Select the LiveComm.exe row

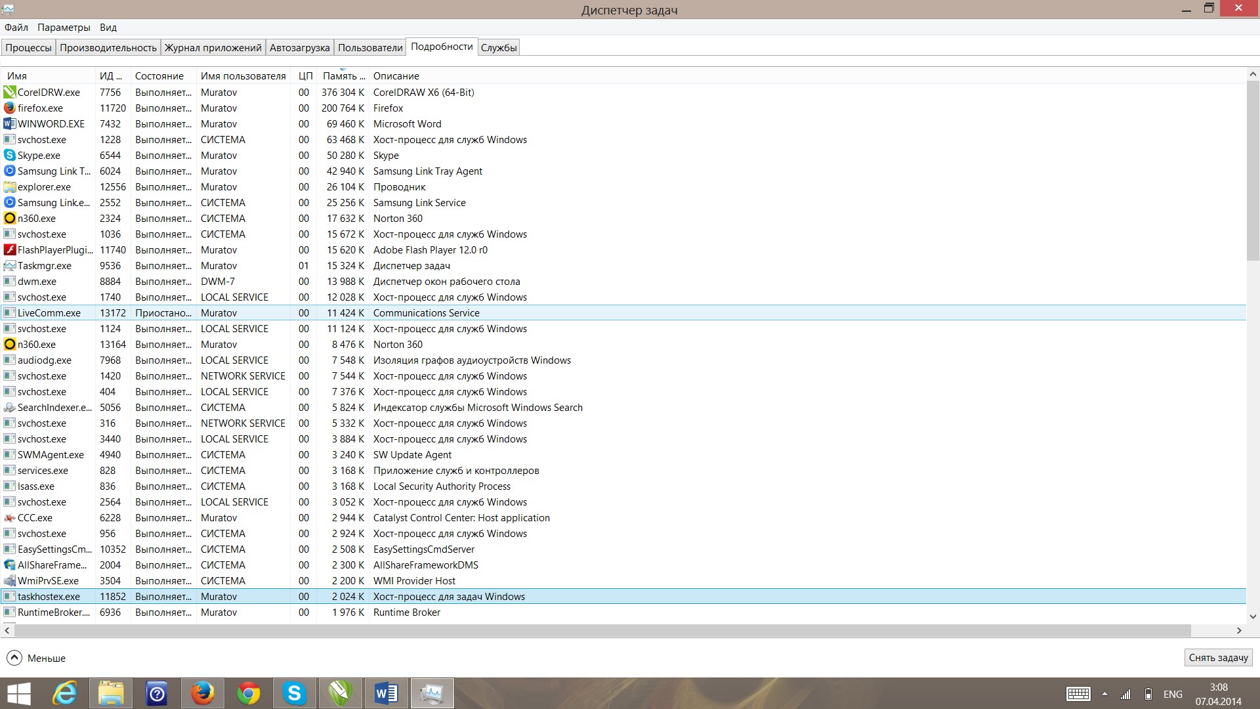623,313
